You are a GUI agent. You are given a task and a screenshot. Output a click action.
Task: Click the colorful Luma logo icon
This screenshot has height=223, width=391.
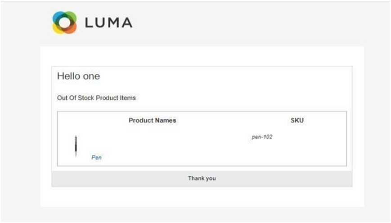(x=64, y=22)
